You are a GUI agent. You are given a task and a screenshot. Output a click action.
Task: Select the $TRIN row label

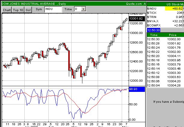[152, 17]
